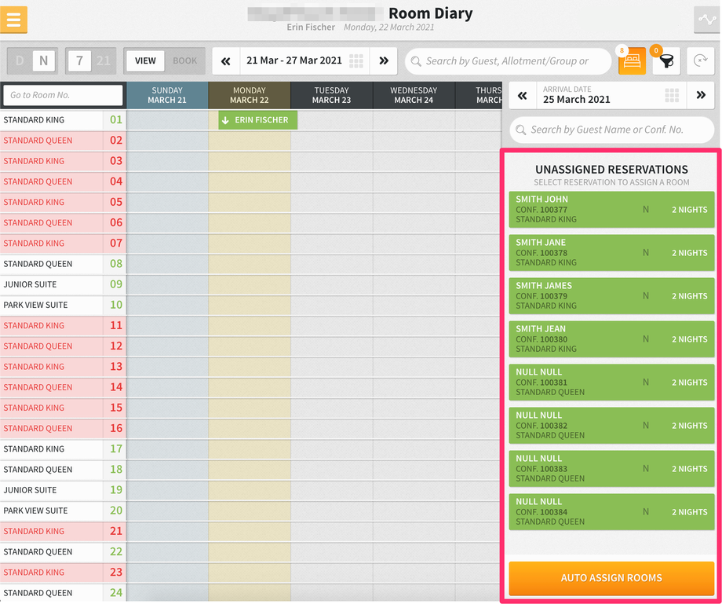Open the arrival date calendar picker
Viewport: 722px width, 604px height.
pos(672,95)
